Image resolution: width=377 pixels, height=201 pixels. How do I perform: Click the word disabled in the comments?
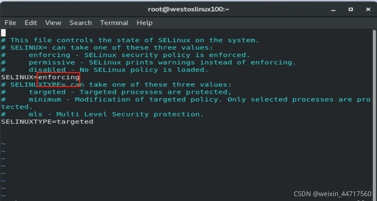tap(47, 70)
